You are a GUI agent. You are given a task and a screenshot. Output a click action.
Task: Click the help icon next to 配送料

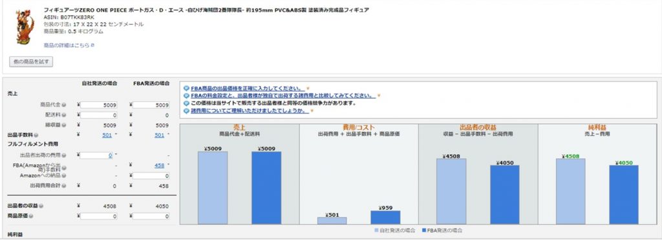coord(64,115)
